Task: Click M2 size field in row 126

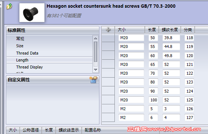Action: tap(131, 109)
